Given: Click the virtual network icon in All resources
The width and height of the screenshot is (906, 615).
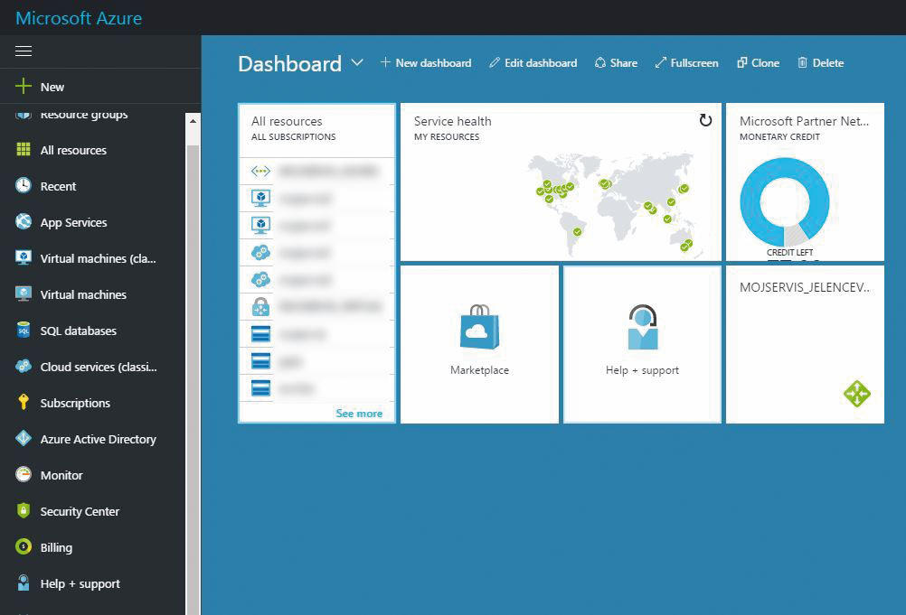Looking at the screenshot, I should tap(260, 172).
